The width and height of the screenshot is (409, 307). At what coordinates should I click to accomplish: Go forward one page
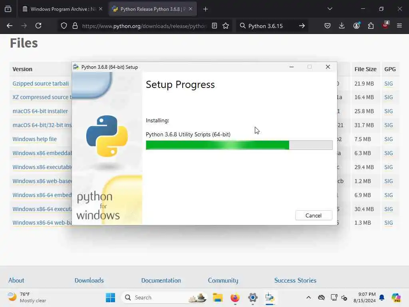[24, 26]
